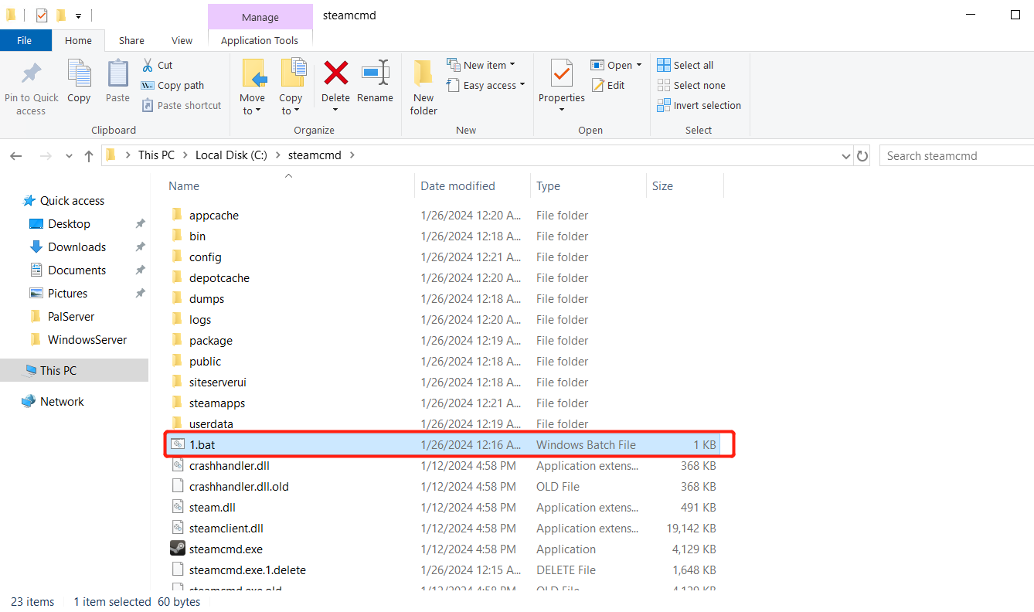Sort by Type column header
This screenshot has height=612, width=1034.
pyautogui.click(x=548, y=185)
